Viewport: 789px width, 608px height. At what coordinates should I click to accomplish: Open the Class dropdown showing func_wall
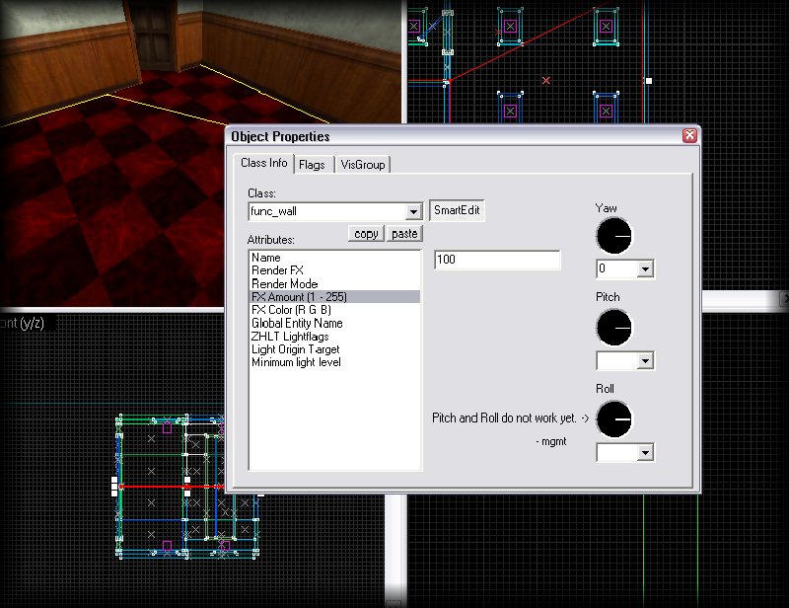pos(413,212)
